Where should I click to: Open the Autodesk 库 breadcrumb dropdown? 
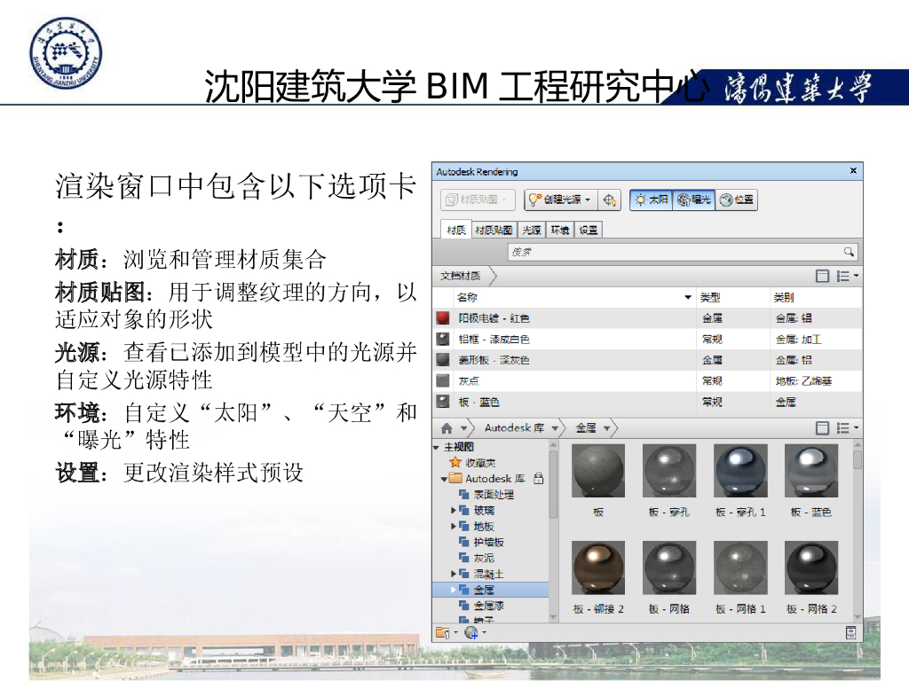tap(555, 428)
